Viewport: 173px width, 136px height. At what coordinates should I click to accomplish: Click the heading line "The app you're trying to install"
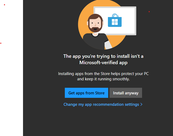[x=103, y=56]
